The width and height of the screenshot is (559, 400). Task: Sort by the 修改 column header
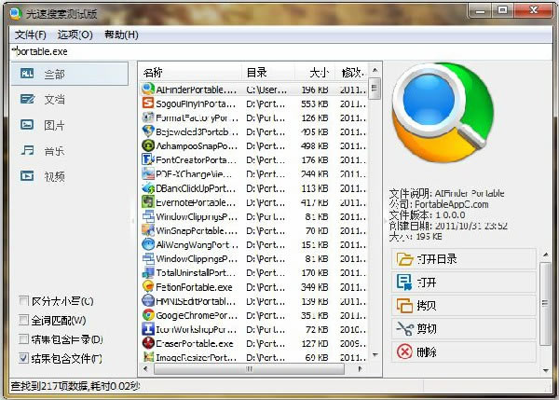click(x=351, y=73)
